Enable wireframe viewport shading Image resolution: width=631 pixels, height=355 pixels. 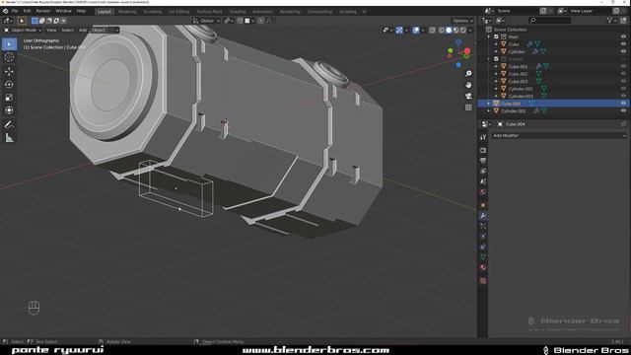coord(442,31)
